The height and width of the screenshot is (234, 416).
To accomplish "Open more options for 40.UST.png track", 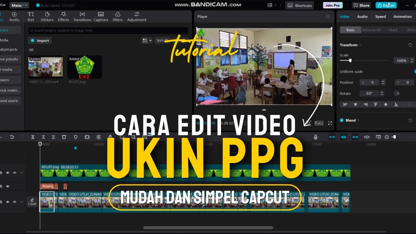I will (21, 173).
